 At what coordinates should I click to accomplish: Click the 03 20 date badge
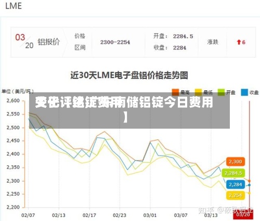tap(24, 42)
